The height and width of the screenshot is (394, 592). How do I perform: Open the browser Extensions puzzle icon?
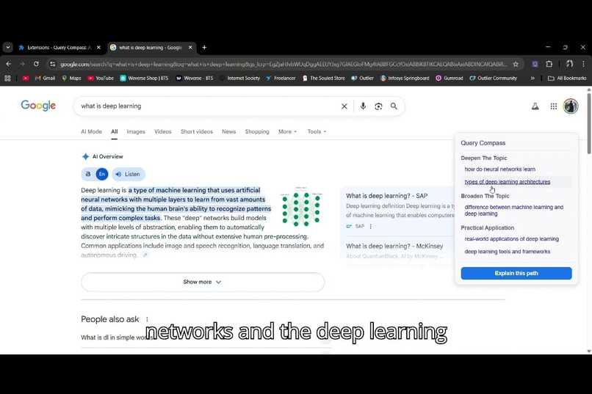[x=549, y=64]
